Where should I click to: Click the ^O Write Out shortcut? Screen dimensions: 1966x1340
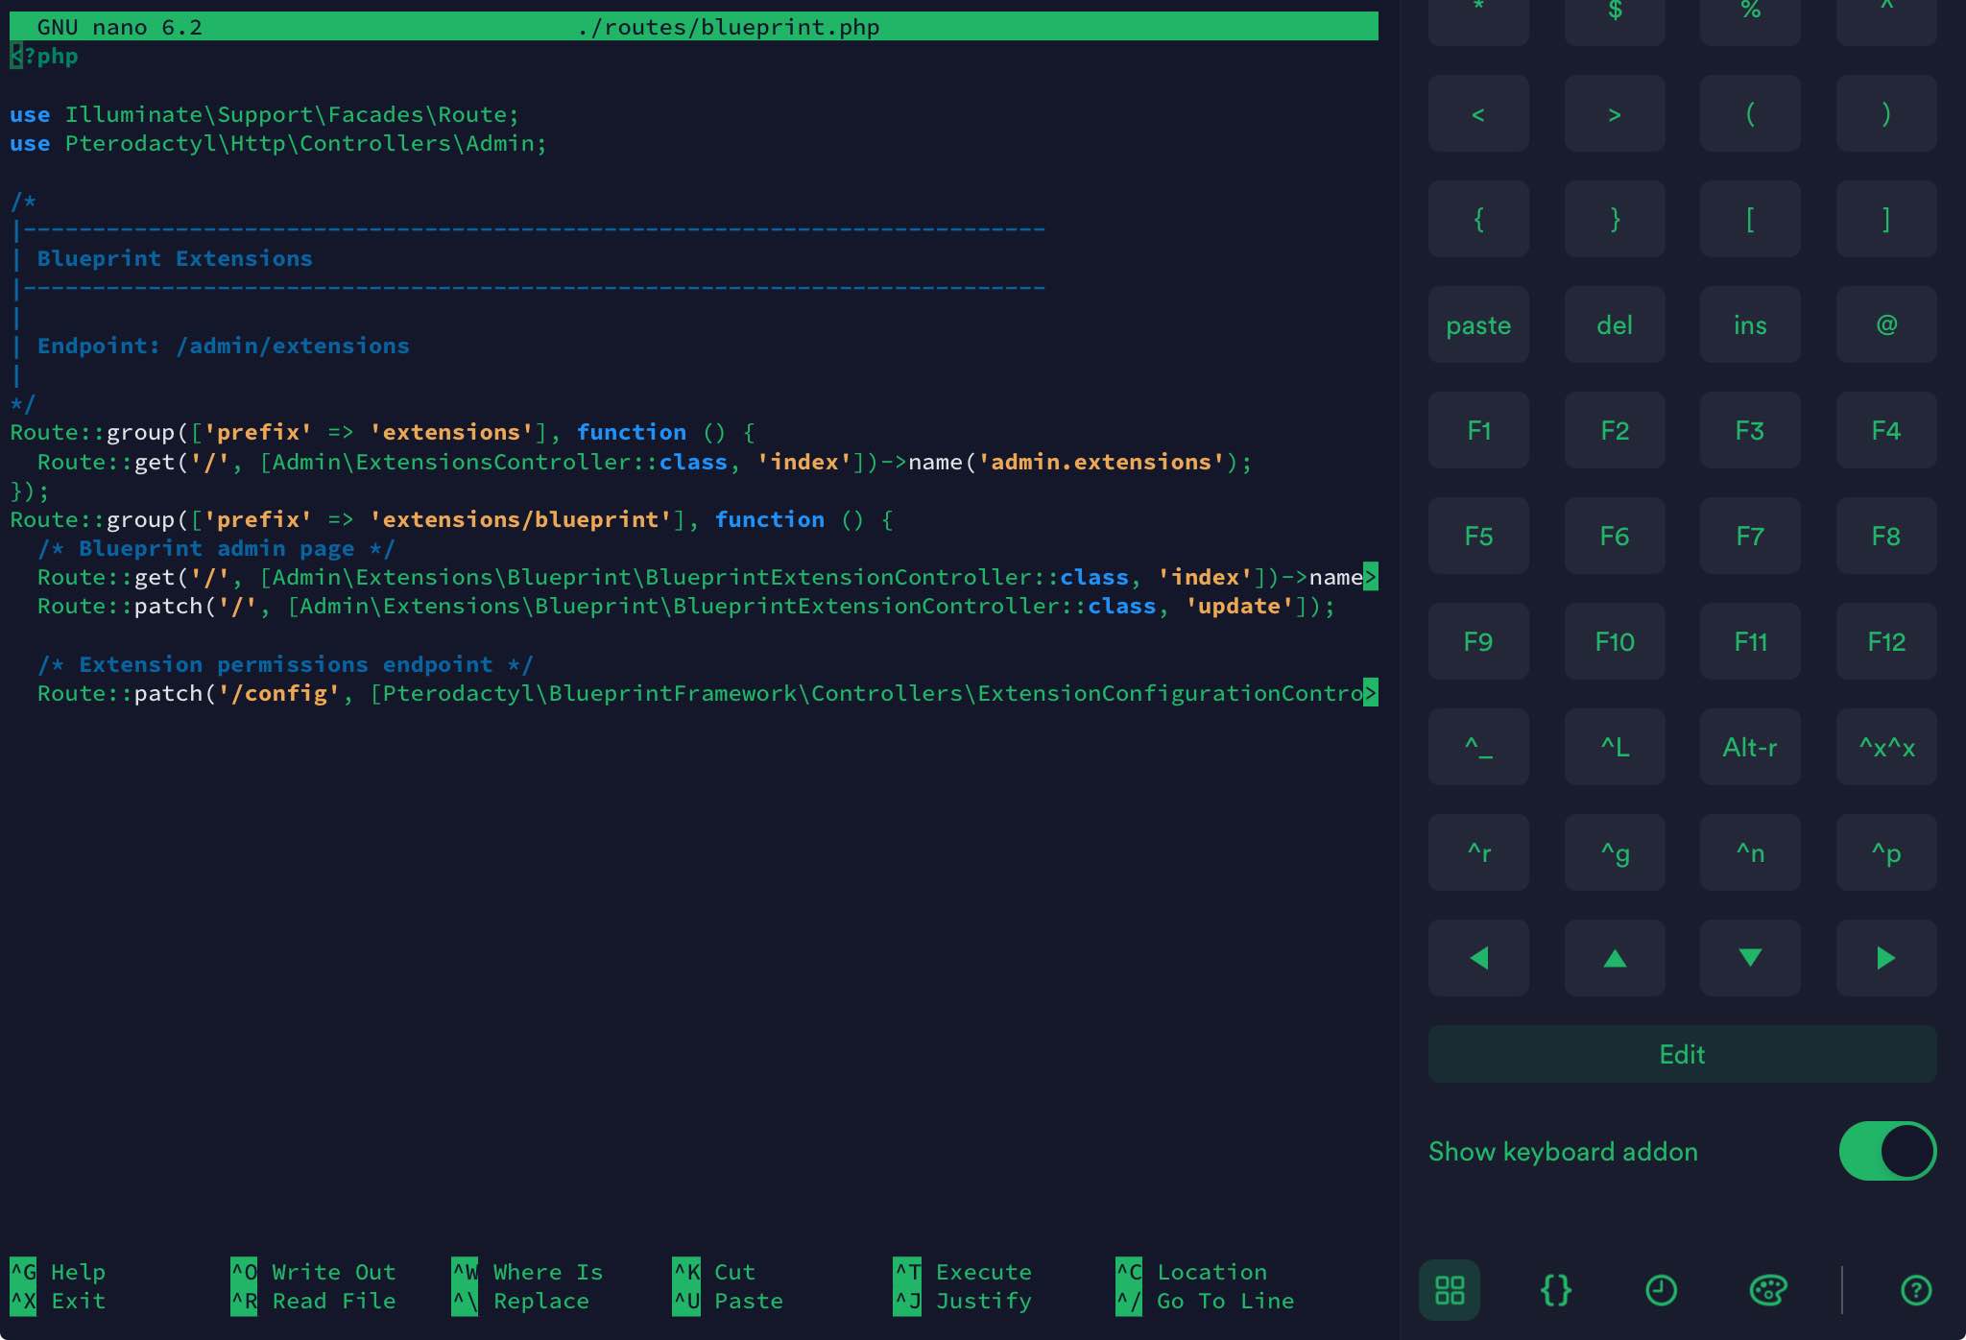click(313, 1272)
